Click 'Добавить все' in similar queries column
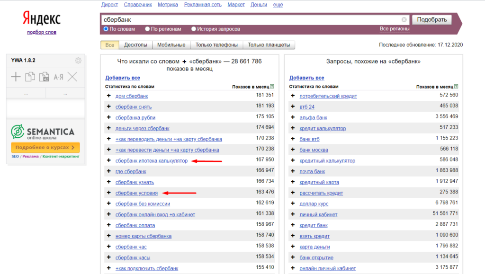 pyautogui.click(x=306, y=78)
